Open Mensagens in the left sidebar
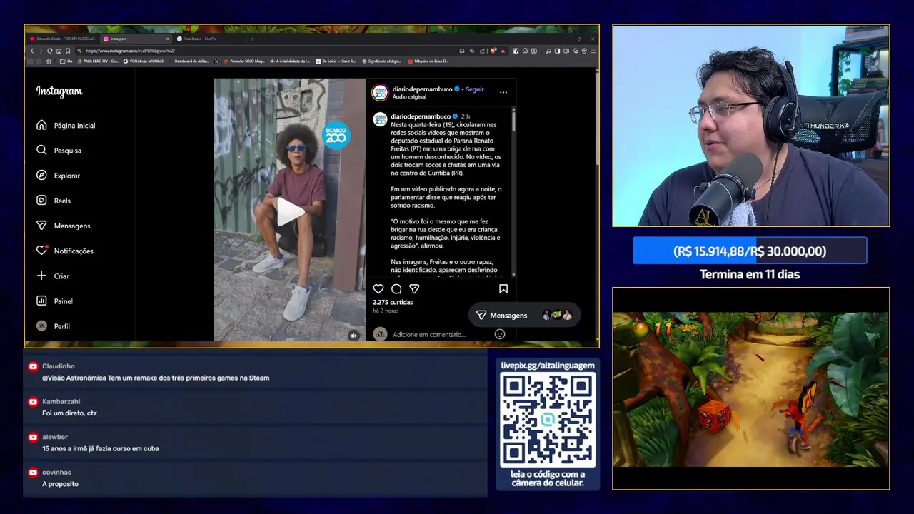The height and width of the screenshot is (514, 914). tap(64, 226)
